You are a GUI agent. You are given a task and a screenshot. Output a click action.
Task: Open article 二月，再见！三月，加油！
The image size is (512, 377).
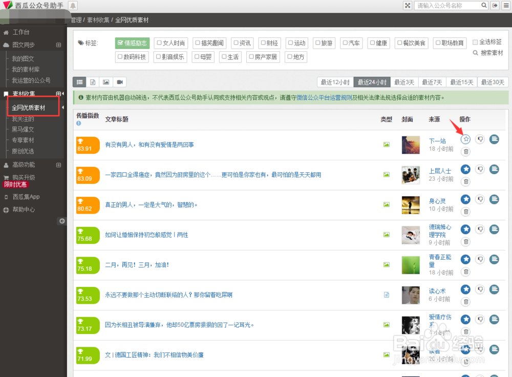(x=137, y=265)
